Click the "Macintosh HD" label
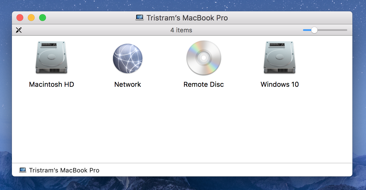The height and width of the screenshot is (190, 366). (x=52, y=85)
